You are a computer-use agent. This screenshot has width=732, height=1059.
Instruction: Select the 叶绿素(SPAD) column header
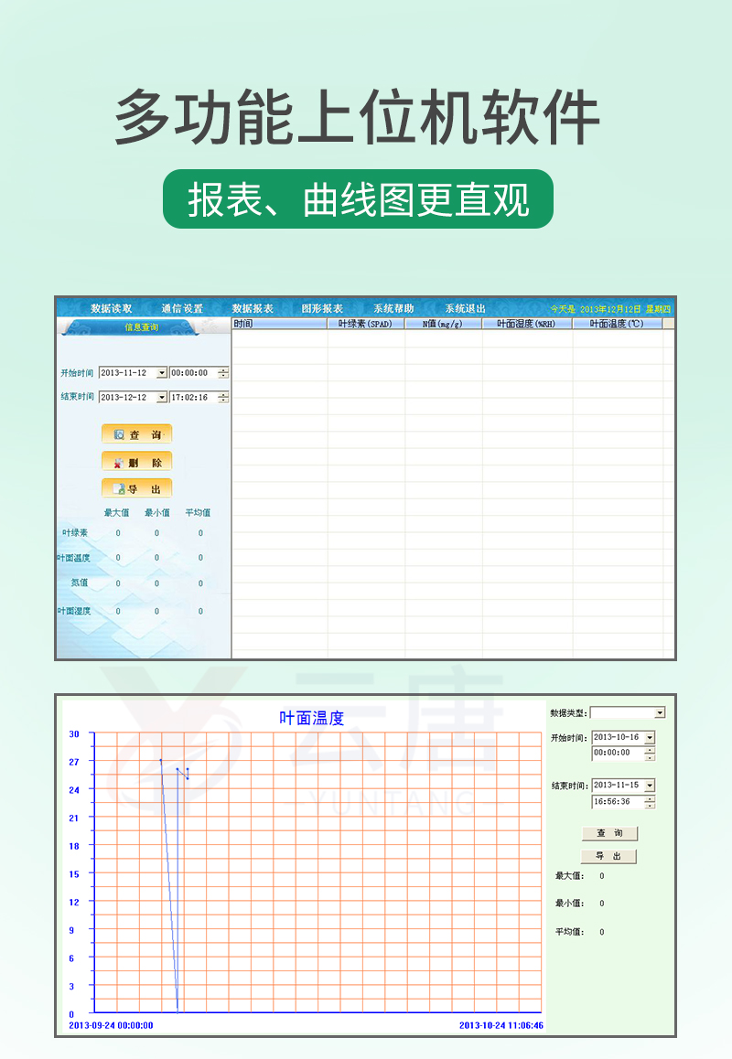[x=365, y=324]
